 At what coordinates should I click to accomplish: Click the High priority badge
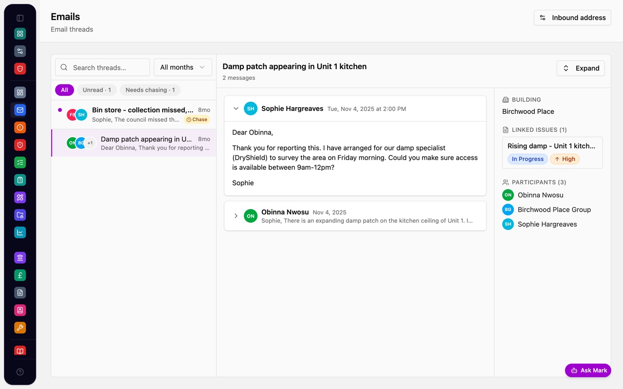coord(565,159)
